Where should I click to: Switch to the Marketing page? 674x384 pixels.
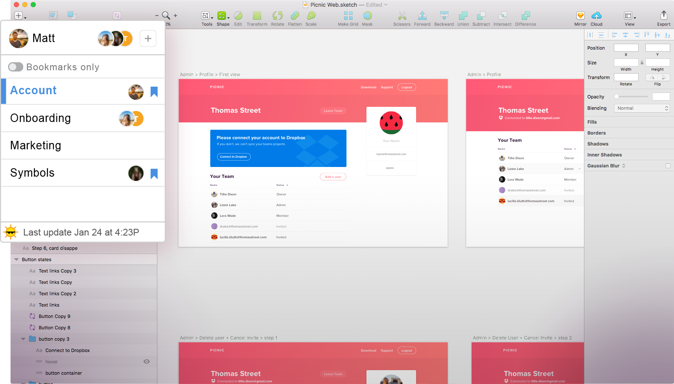coord(36,146)
